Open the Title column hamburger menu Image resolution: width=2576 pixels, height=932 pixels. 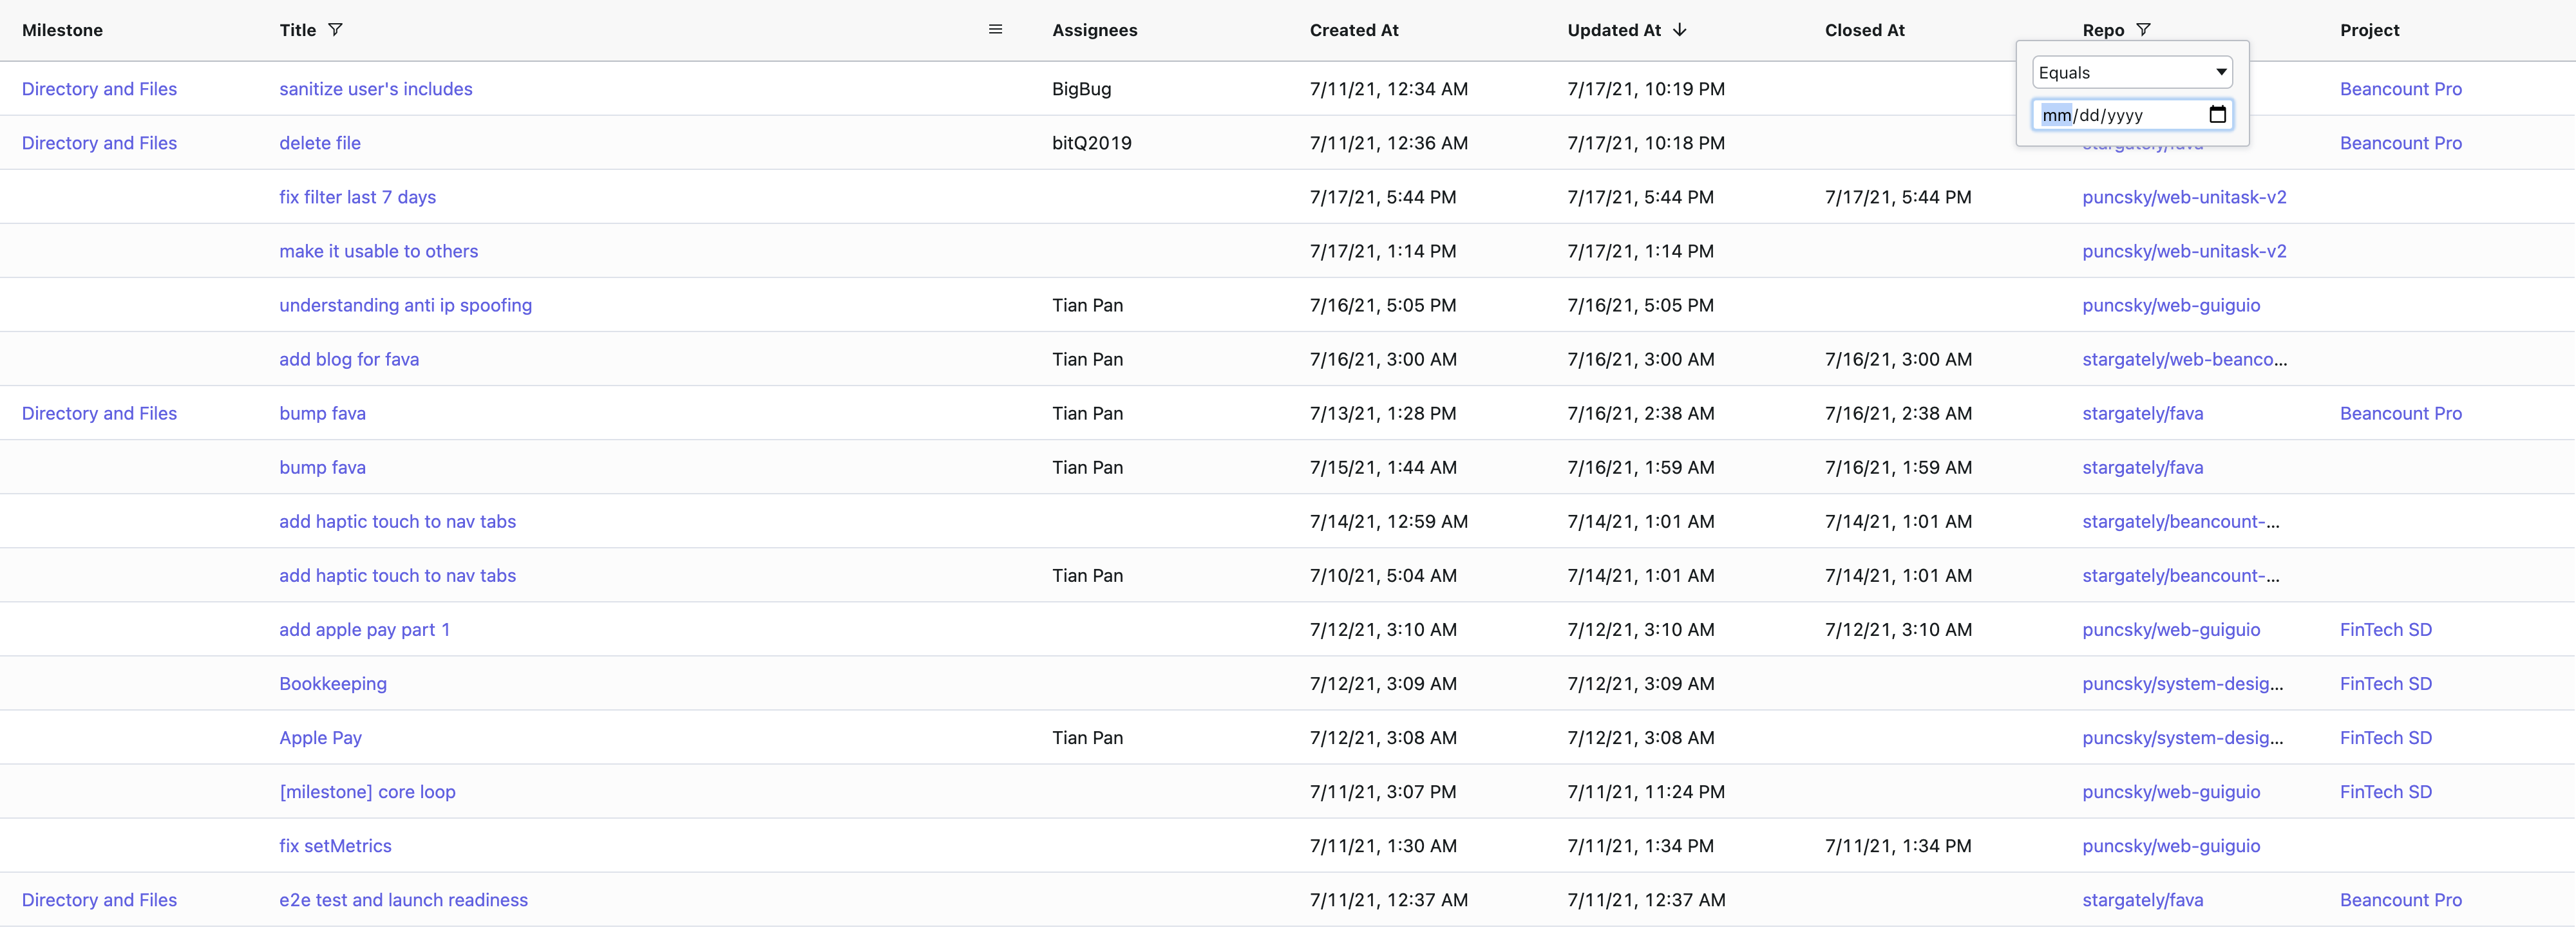(995, 30)
